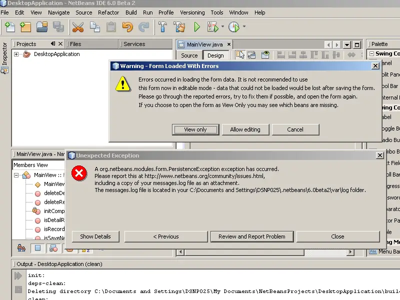Viewport: 400px width, 300px height.
Task: Click the Build Main Project hammer icon
Action: (162, 27)
